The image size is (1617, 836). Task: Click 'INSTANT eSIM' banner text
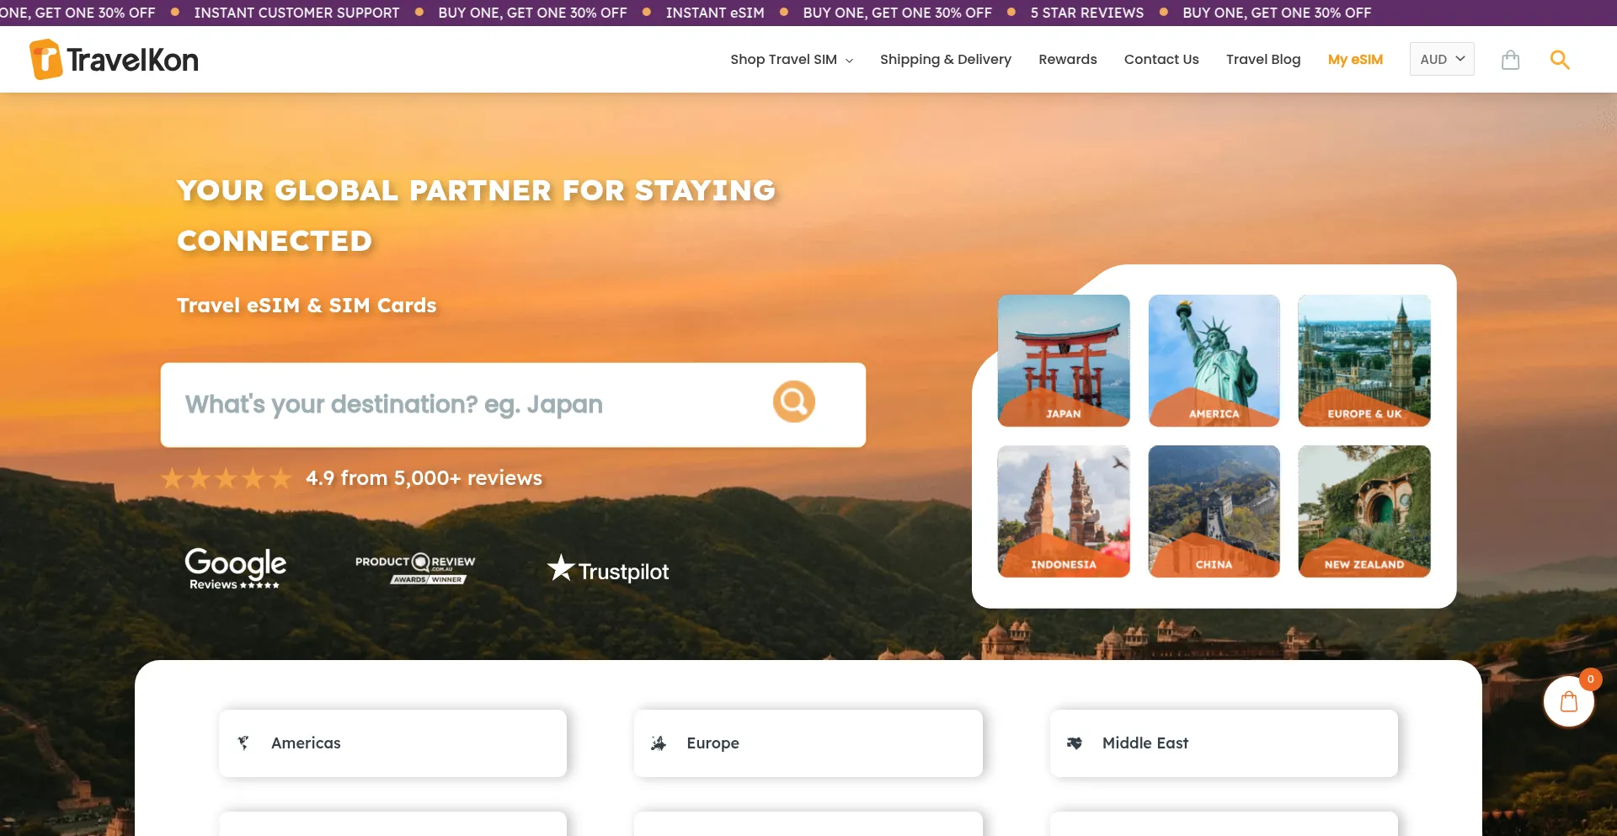tap(715, 13)
